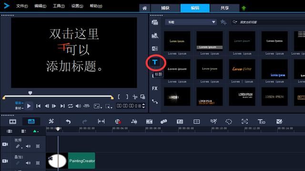The image size is (305, 171).
Task: Play the preview
Action: click(29, 106)
